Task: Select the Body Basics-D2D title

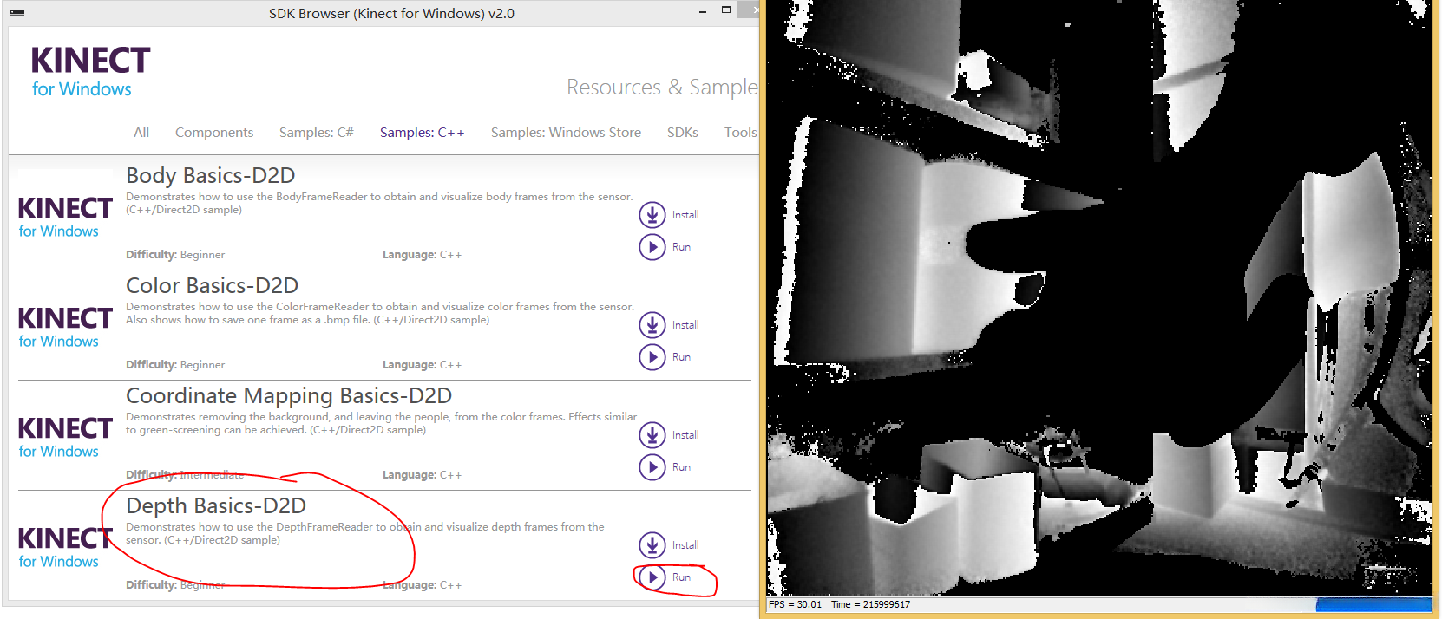Action: tap(211, 175)
